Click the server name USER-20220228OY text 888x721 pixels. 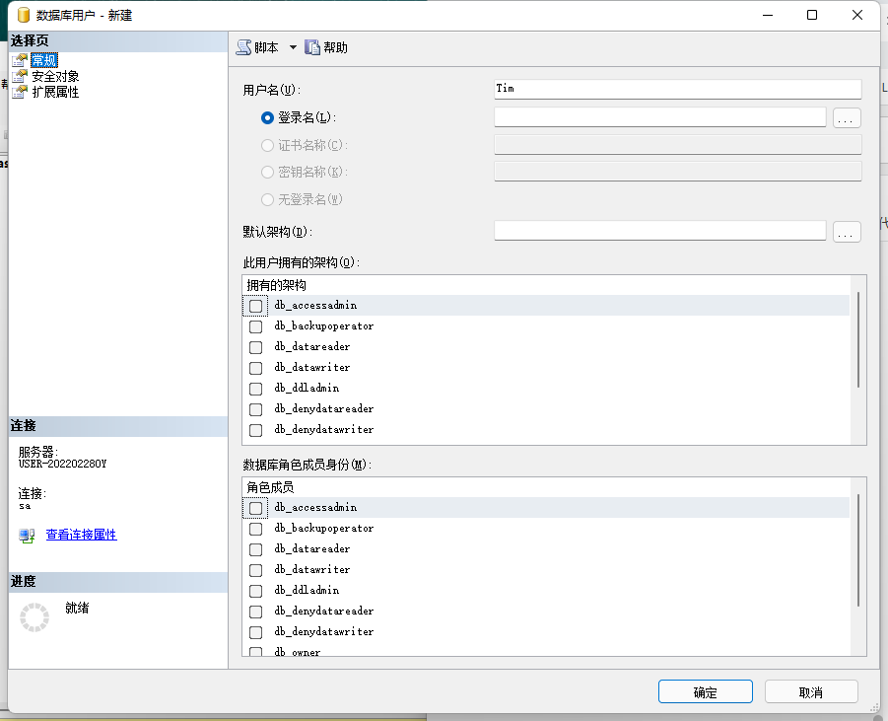click(62, 464)
